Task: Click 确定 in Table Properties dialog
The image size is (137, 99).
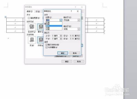Action: 67,61
